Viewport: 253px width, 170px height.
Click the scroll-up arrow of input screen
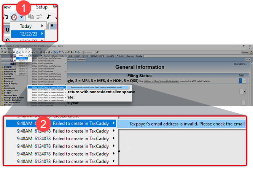[251, 62]
